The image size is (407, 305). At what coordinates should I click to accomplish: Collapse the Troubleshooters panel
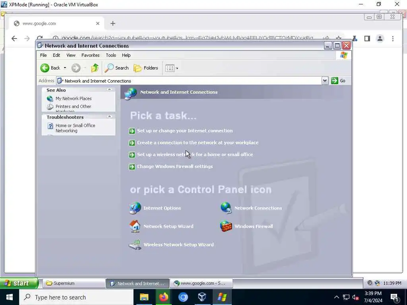110,117
